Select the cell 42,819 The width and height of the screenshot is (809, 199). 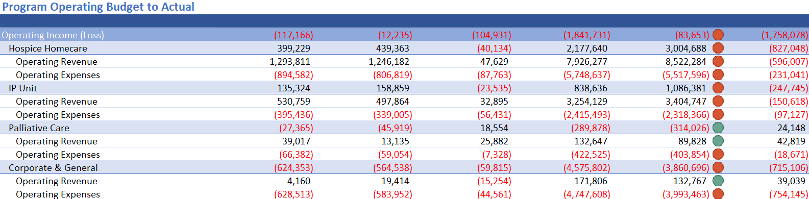pyautogui.click(x=791, y=141)
